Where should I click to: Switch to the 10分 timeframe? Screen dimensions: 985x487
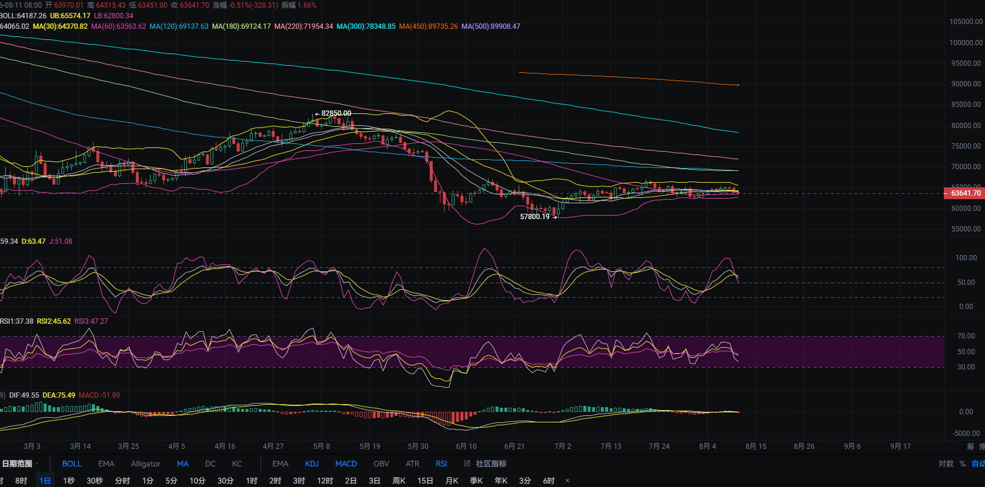[x=198, y=481]
